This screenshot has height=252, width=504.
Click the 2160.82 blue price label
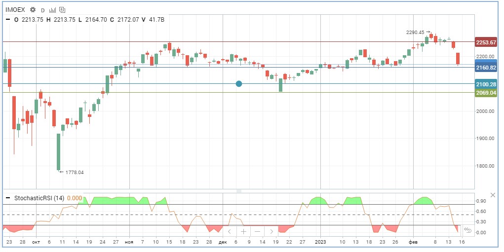[486, 68]
